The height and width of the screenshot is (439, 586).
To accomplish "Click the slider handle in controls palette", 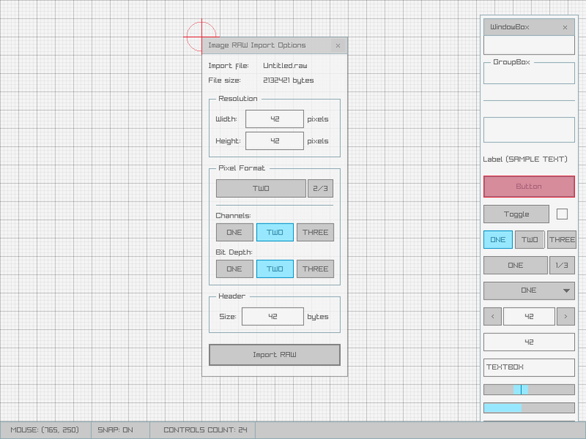I will (x=520, y=390).
